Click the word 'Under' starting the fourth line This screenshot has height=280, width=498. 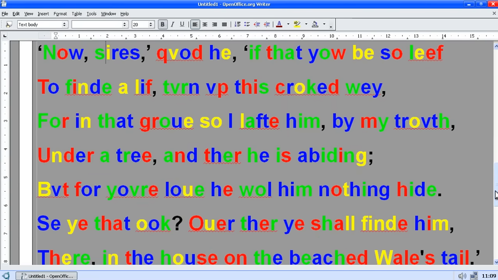tap(66, 155)
